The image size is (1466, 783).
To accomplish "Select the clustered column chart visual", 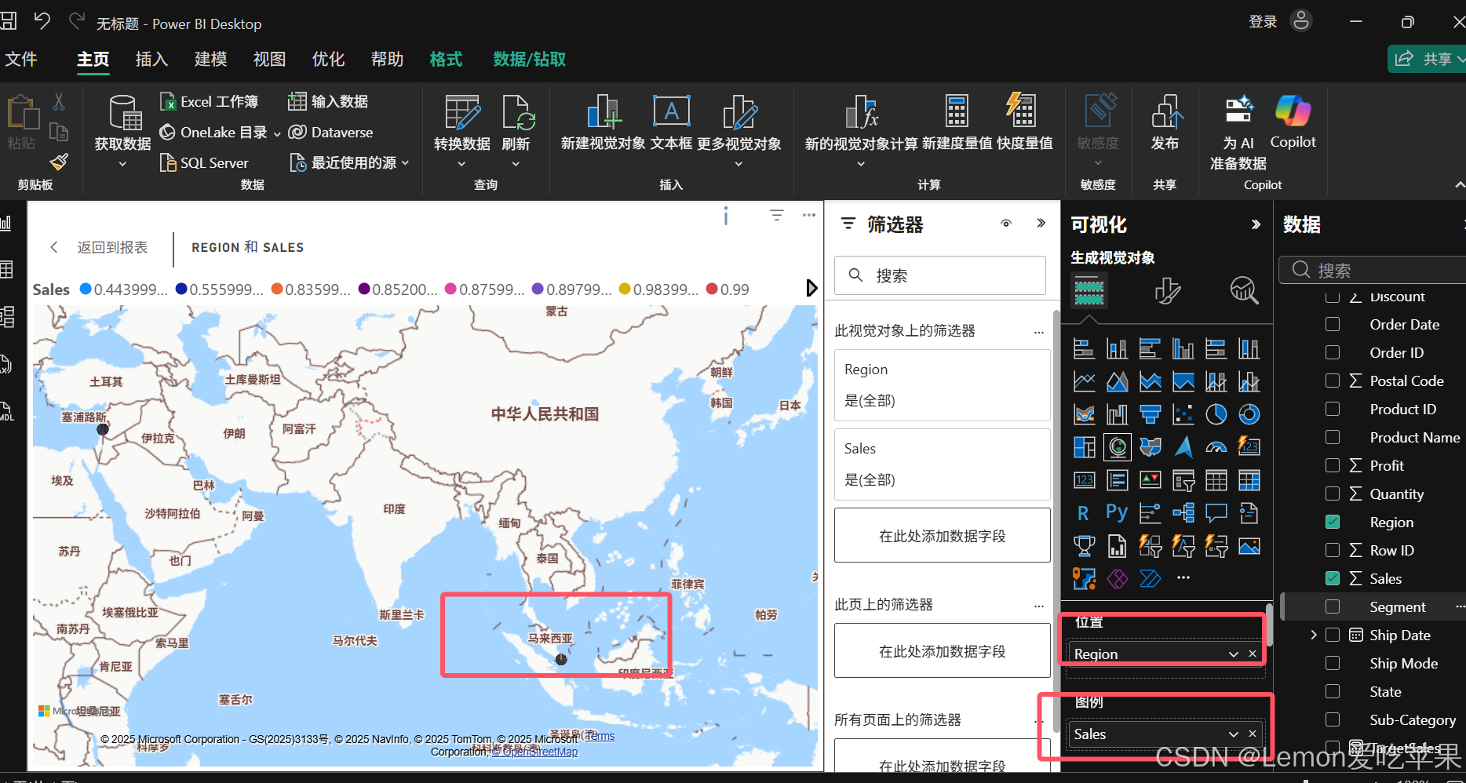I will pyautogui.click(x=1183, y=348).
